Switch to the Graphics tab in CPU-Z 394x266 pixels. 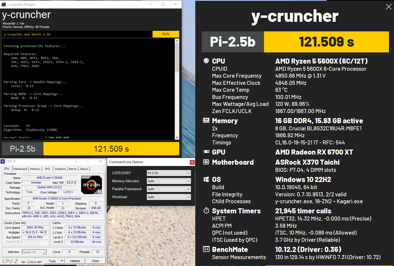point(60,169)
